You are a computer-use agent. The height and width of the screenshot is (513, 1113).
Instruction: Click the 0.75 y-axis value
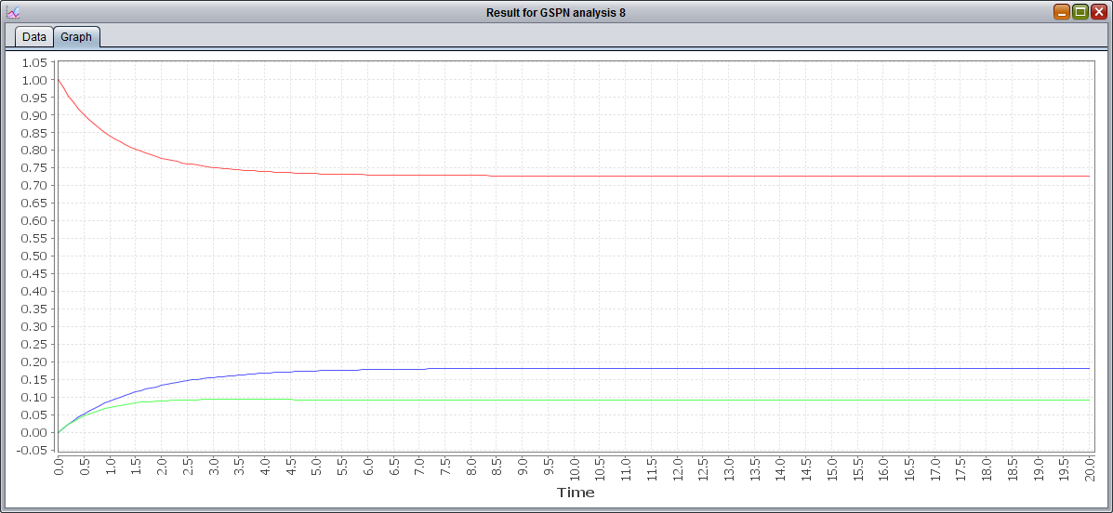coord(35,168)
